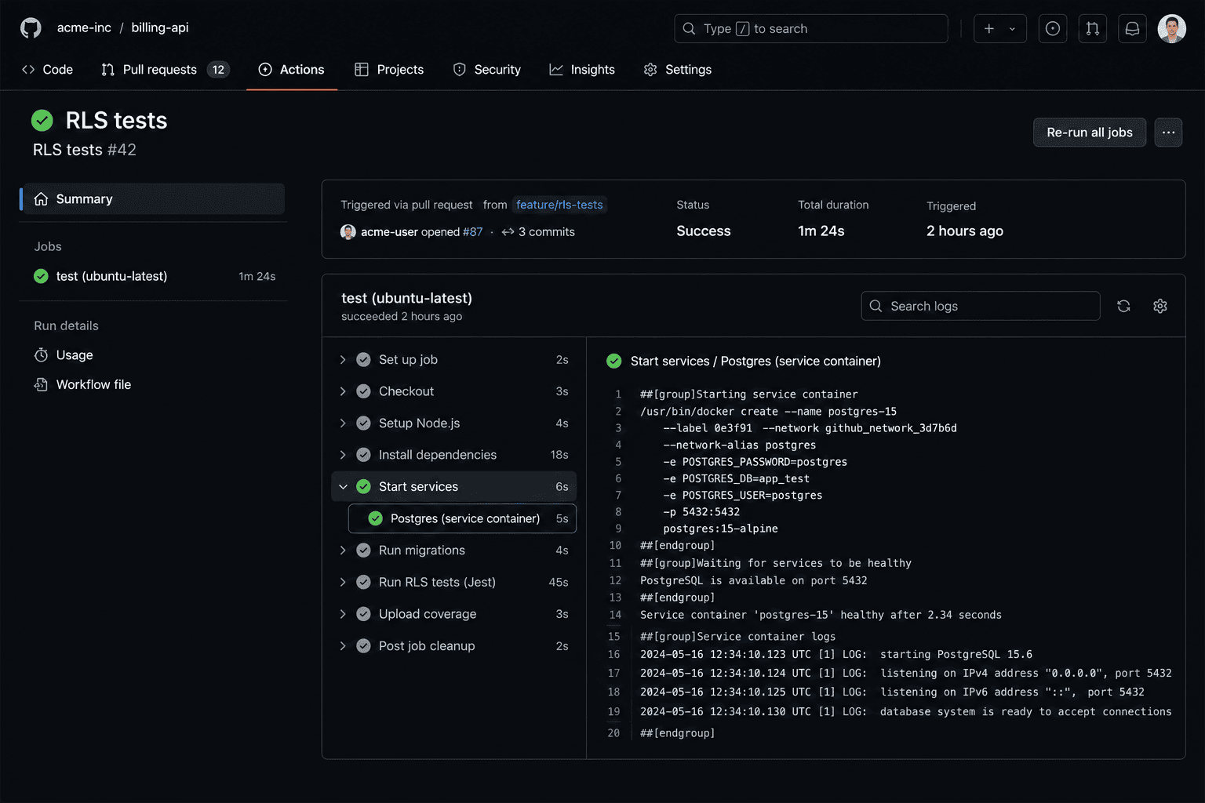Open the GitHub home logo
The width and height of the screenshot is (1205, 803).
pos(31,28)
